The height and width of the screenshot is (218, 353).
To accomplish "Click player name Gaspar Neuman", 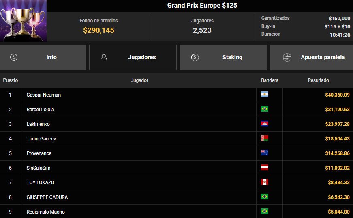I will [x=44, y=95].
